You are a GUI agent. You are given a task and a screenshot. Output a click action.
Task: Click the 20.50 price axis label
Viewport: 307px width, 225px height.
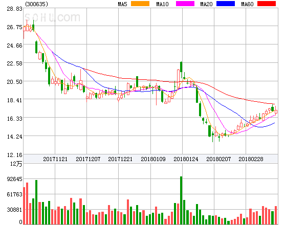point(14,82)
